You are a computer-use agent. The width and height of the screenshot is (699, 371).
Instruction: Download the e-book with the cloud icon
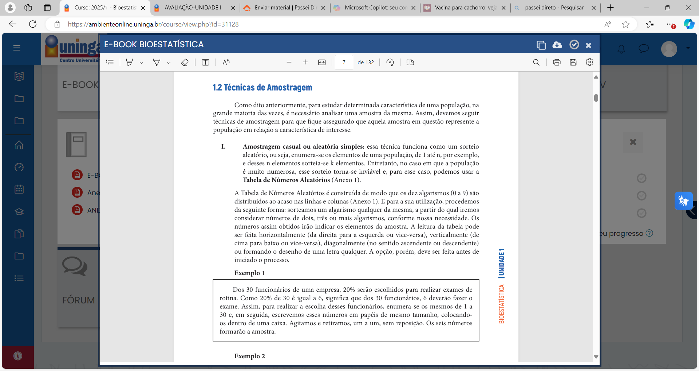tap(557, 45)
